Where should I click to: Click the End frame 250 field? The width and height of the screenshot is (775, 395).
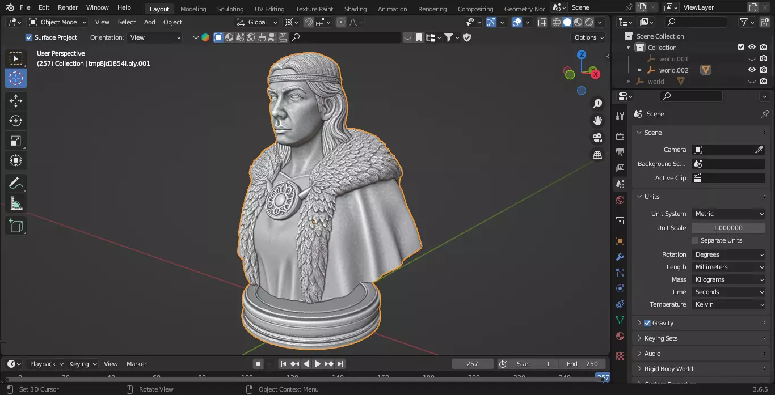[582, 364]
